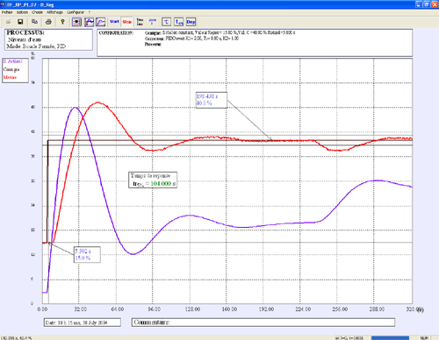The height and width of the screenshot is (340, 439).
Task: Open the ? help menu
Action: 90,12
